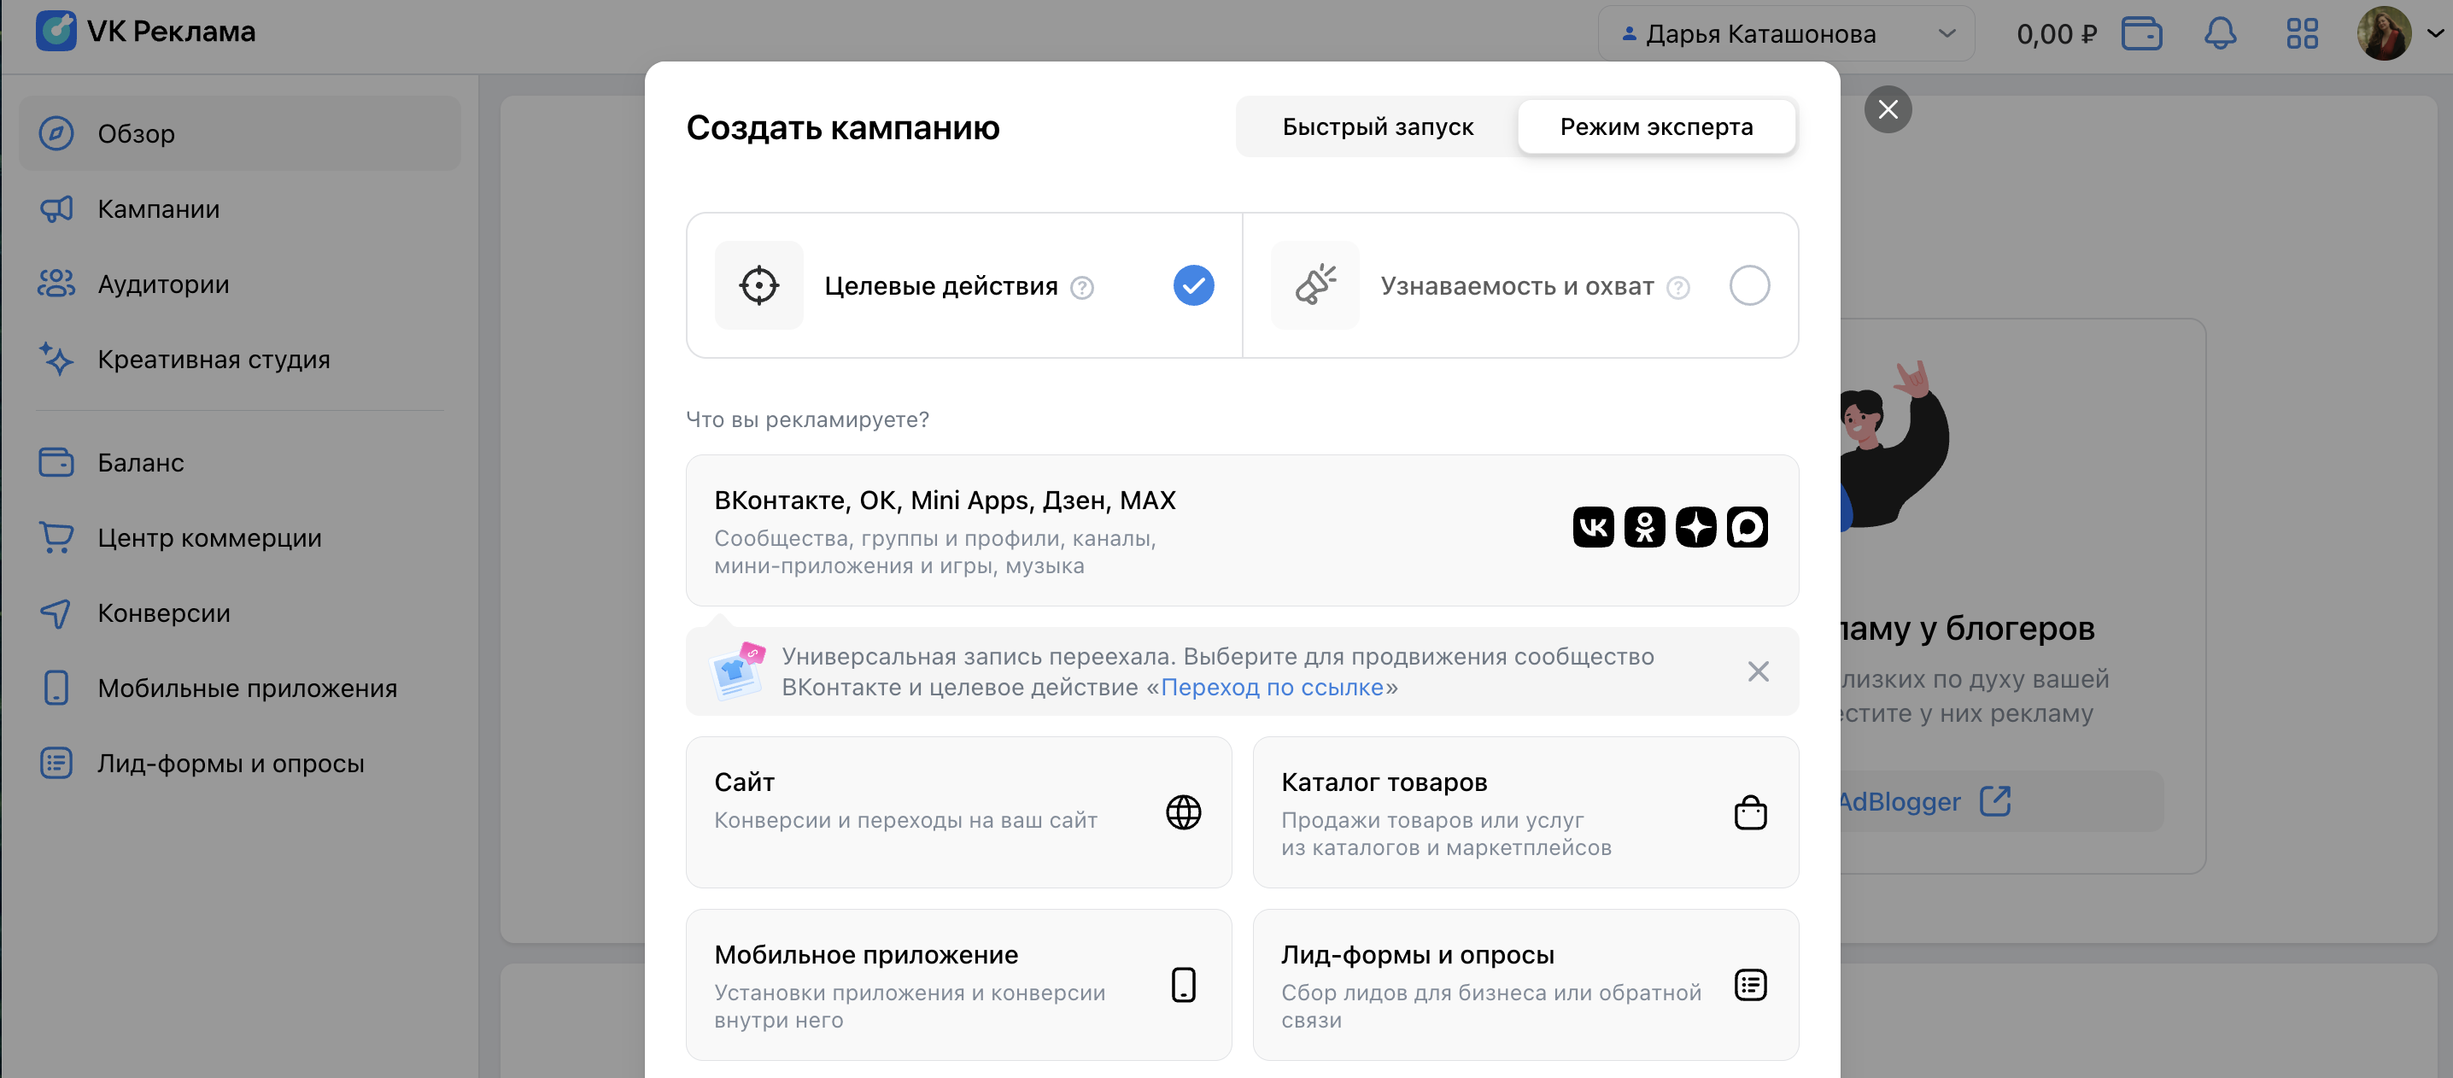Click the Аудитории people icon
The image size is (2453, 1078).
pos(56,284)
